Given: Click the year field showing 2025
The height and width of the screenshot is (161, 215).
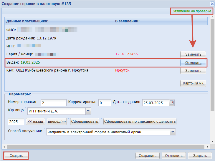Looking at the screenshot, I should click(x=16, y=122).
